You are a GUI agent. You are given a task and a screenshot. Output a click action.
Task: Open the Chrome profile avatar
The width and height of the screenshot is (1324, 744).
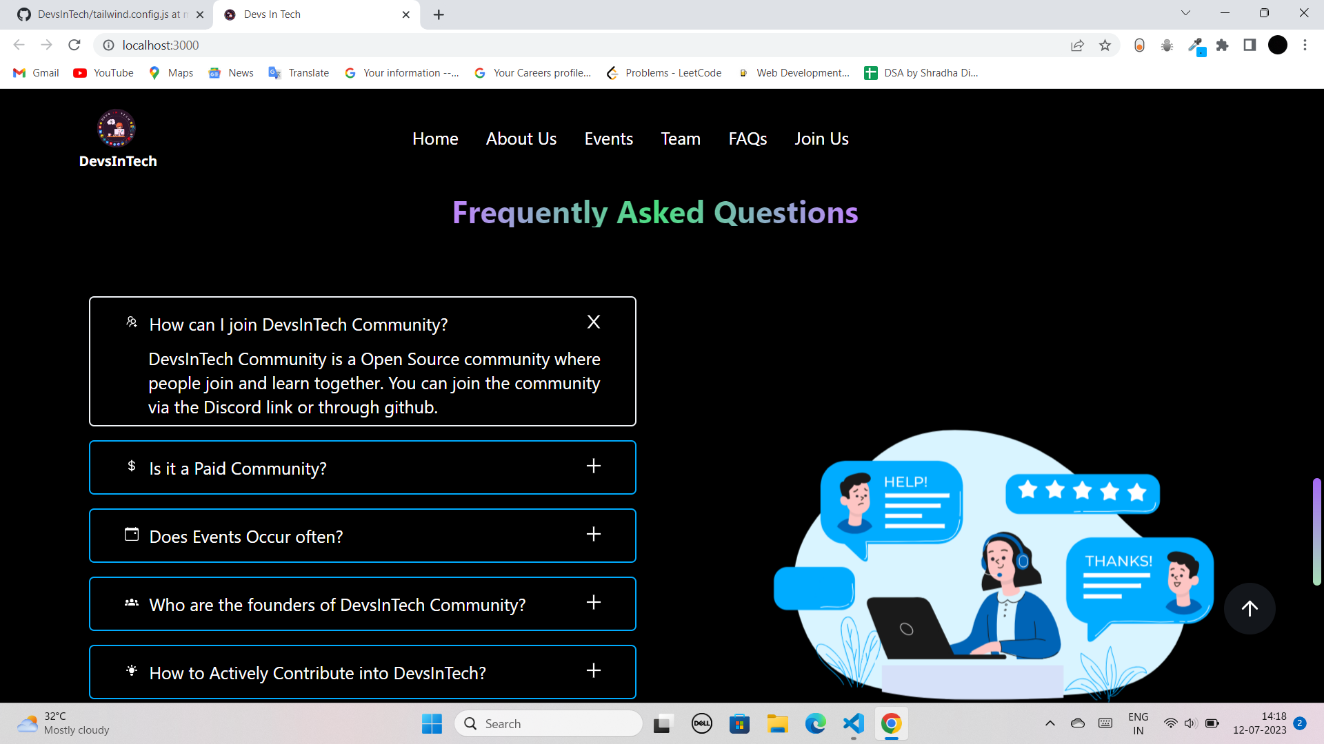pos(1278,45)
